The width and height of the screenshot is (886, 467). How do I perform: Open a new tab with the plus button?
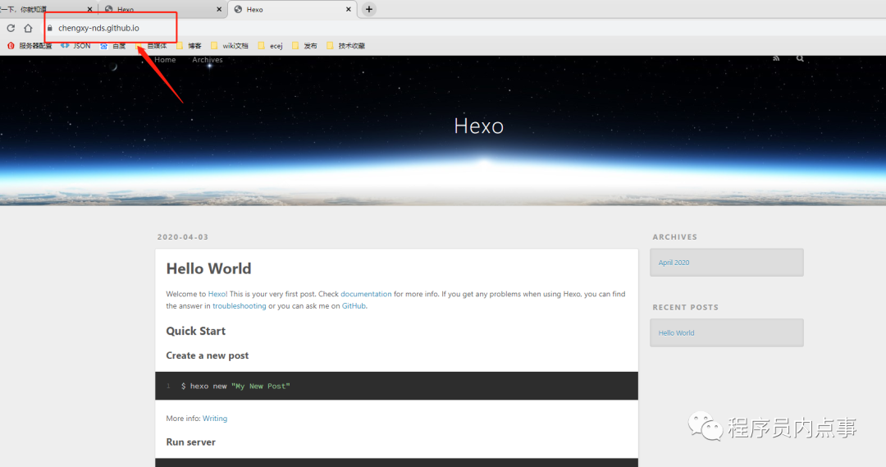[369, 9]
